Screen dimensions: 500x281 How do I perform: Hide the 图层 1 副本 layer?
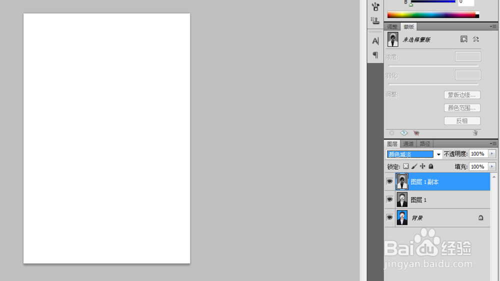pos(389,181)
